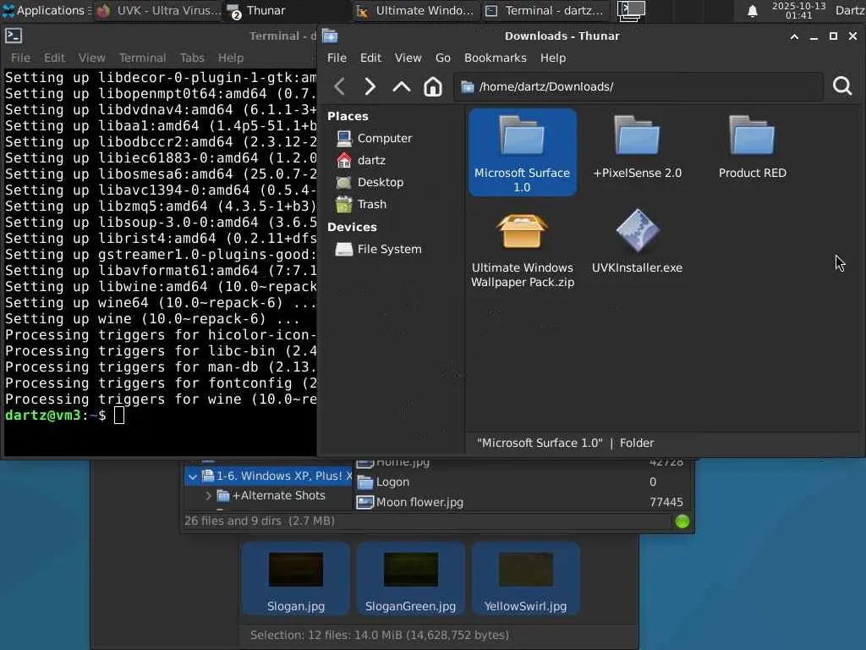The image size is (866, 650).
Task: Select the UVKInstaller.exe file
Action: coord(637,241)
